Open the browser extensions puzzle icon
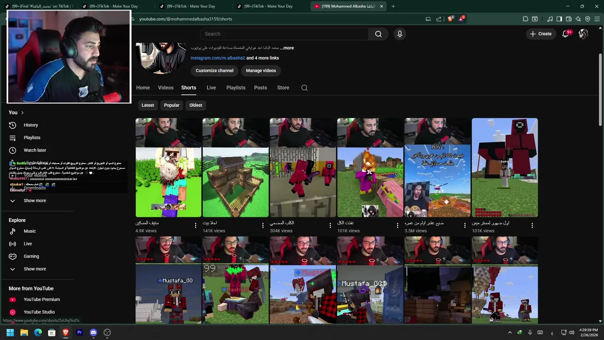This screenshot has width=604, height=340. [x=525, y=19]
